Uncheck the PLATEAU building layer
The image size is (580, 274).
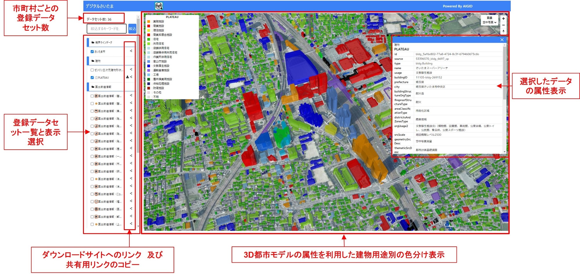[x=92, y=78]
